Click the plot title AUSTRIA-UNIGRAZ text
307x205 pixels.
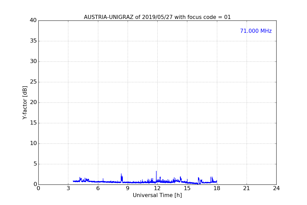157,17
